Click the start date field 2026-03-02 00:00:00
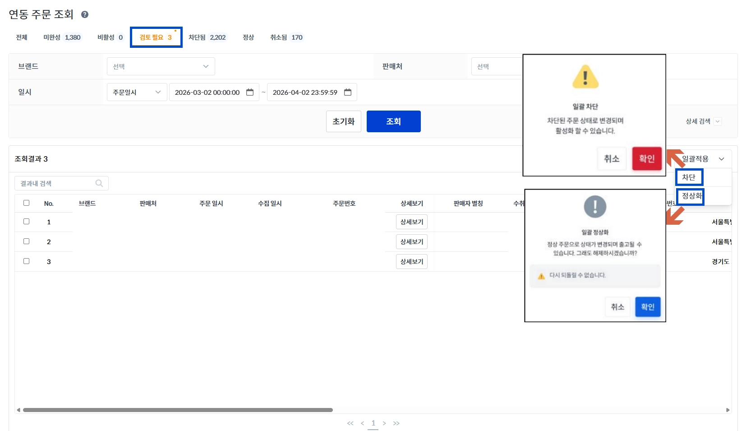The height and width of the screenshot is (431, 746). click(214, 92)
